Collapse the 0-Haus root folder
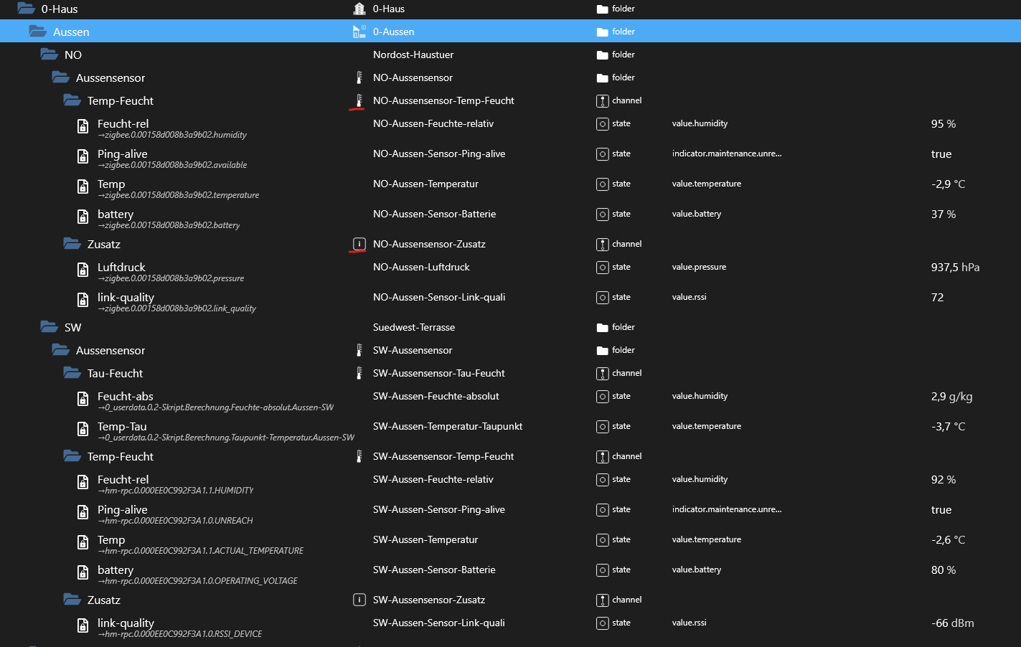The image size is (1021, 647). (27, 9)
